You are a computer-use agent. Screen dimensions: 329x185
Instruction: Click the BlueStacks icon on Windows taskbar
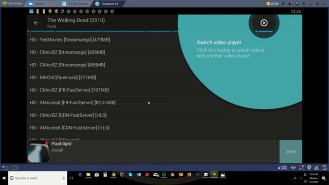[x=214, y=175]
